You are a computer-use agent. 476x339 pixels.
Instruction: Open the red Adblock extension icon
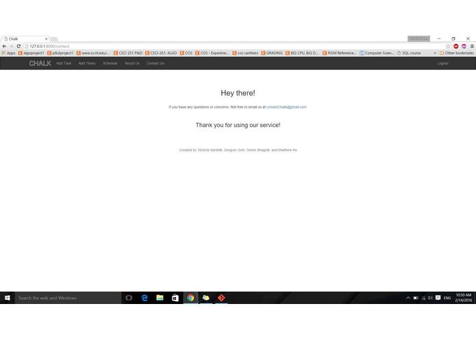(456, 46)
